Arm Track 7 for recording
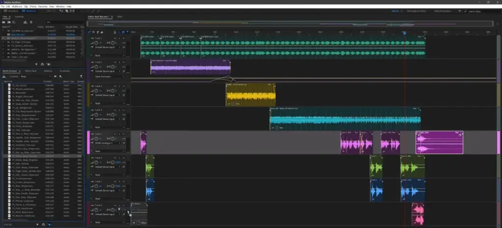This screenshot has width=502, height=228. click(124, 181)
